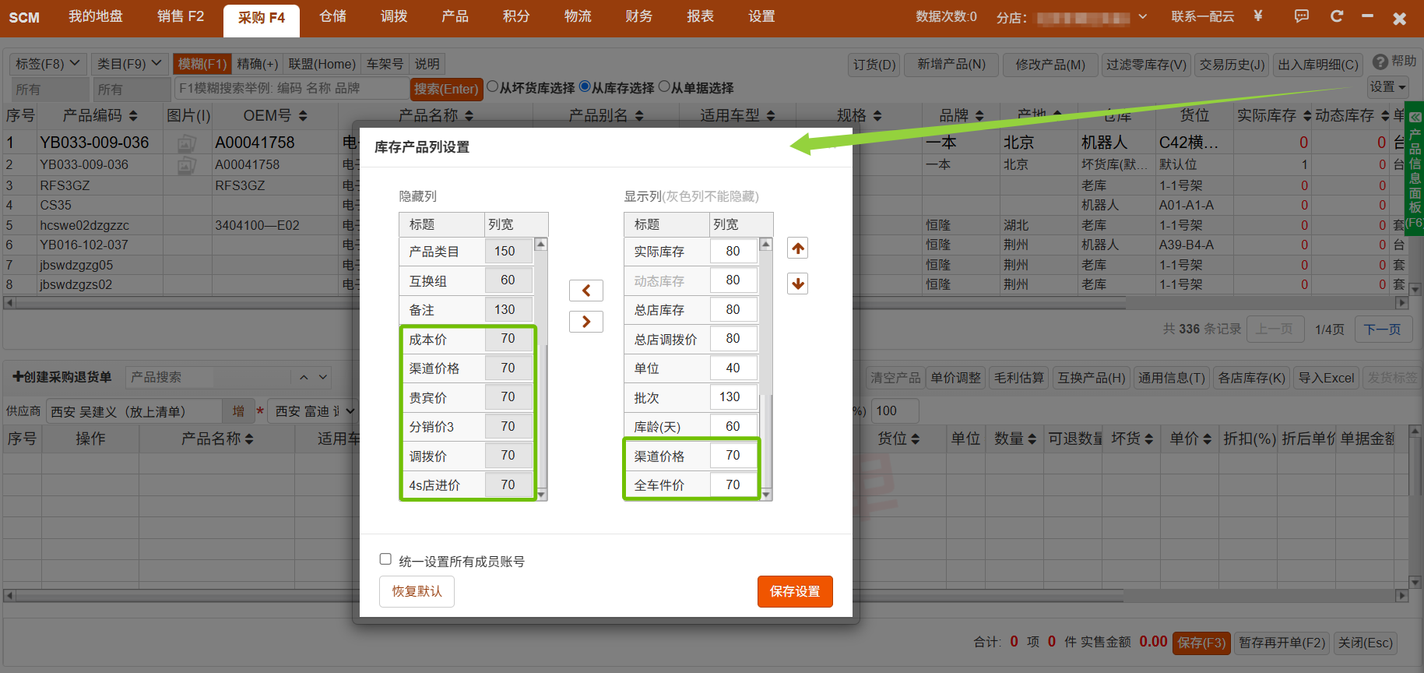The height and width of the screenshot is (673, 1424).
Task: Open the 西安 富迪 dropdown
Action: pos(314,410)
